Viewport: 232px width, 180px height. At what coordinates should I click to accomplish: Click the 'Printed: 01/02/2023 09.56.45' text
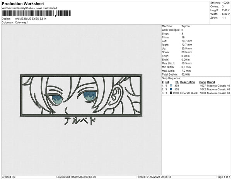[154, 177]
